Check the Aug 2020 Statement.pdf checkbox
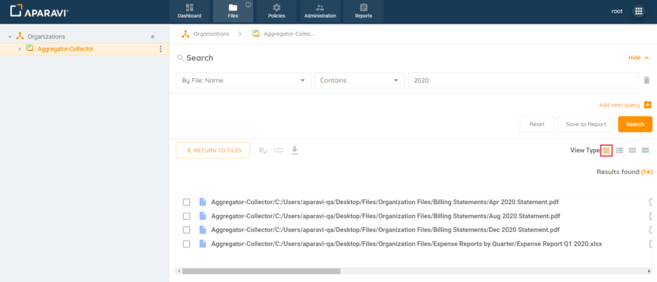 pos(187,216)
